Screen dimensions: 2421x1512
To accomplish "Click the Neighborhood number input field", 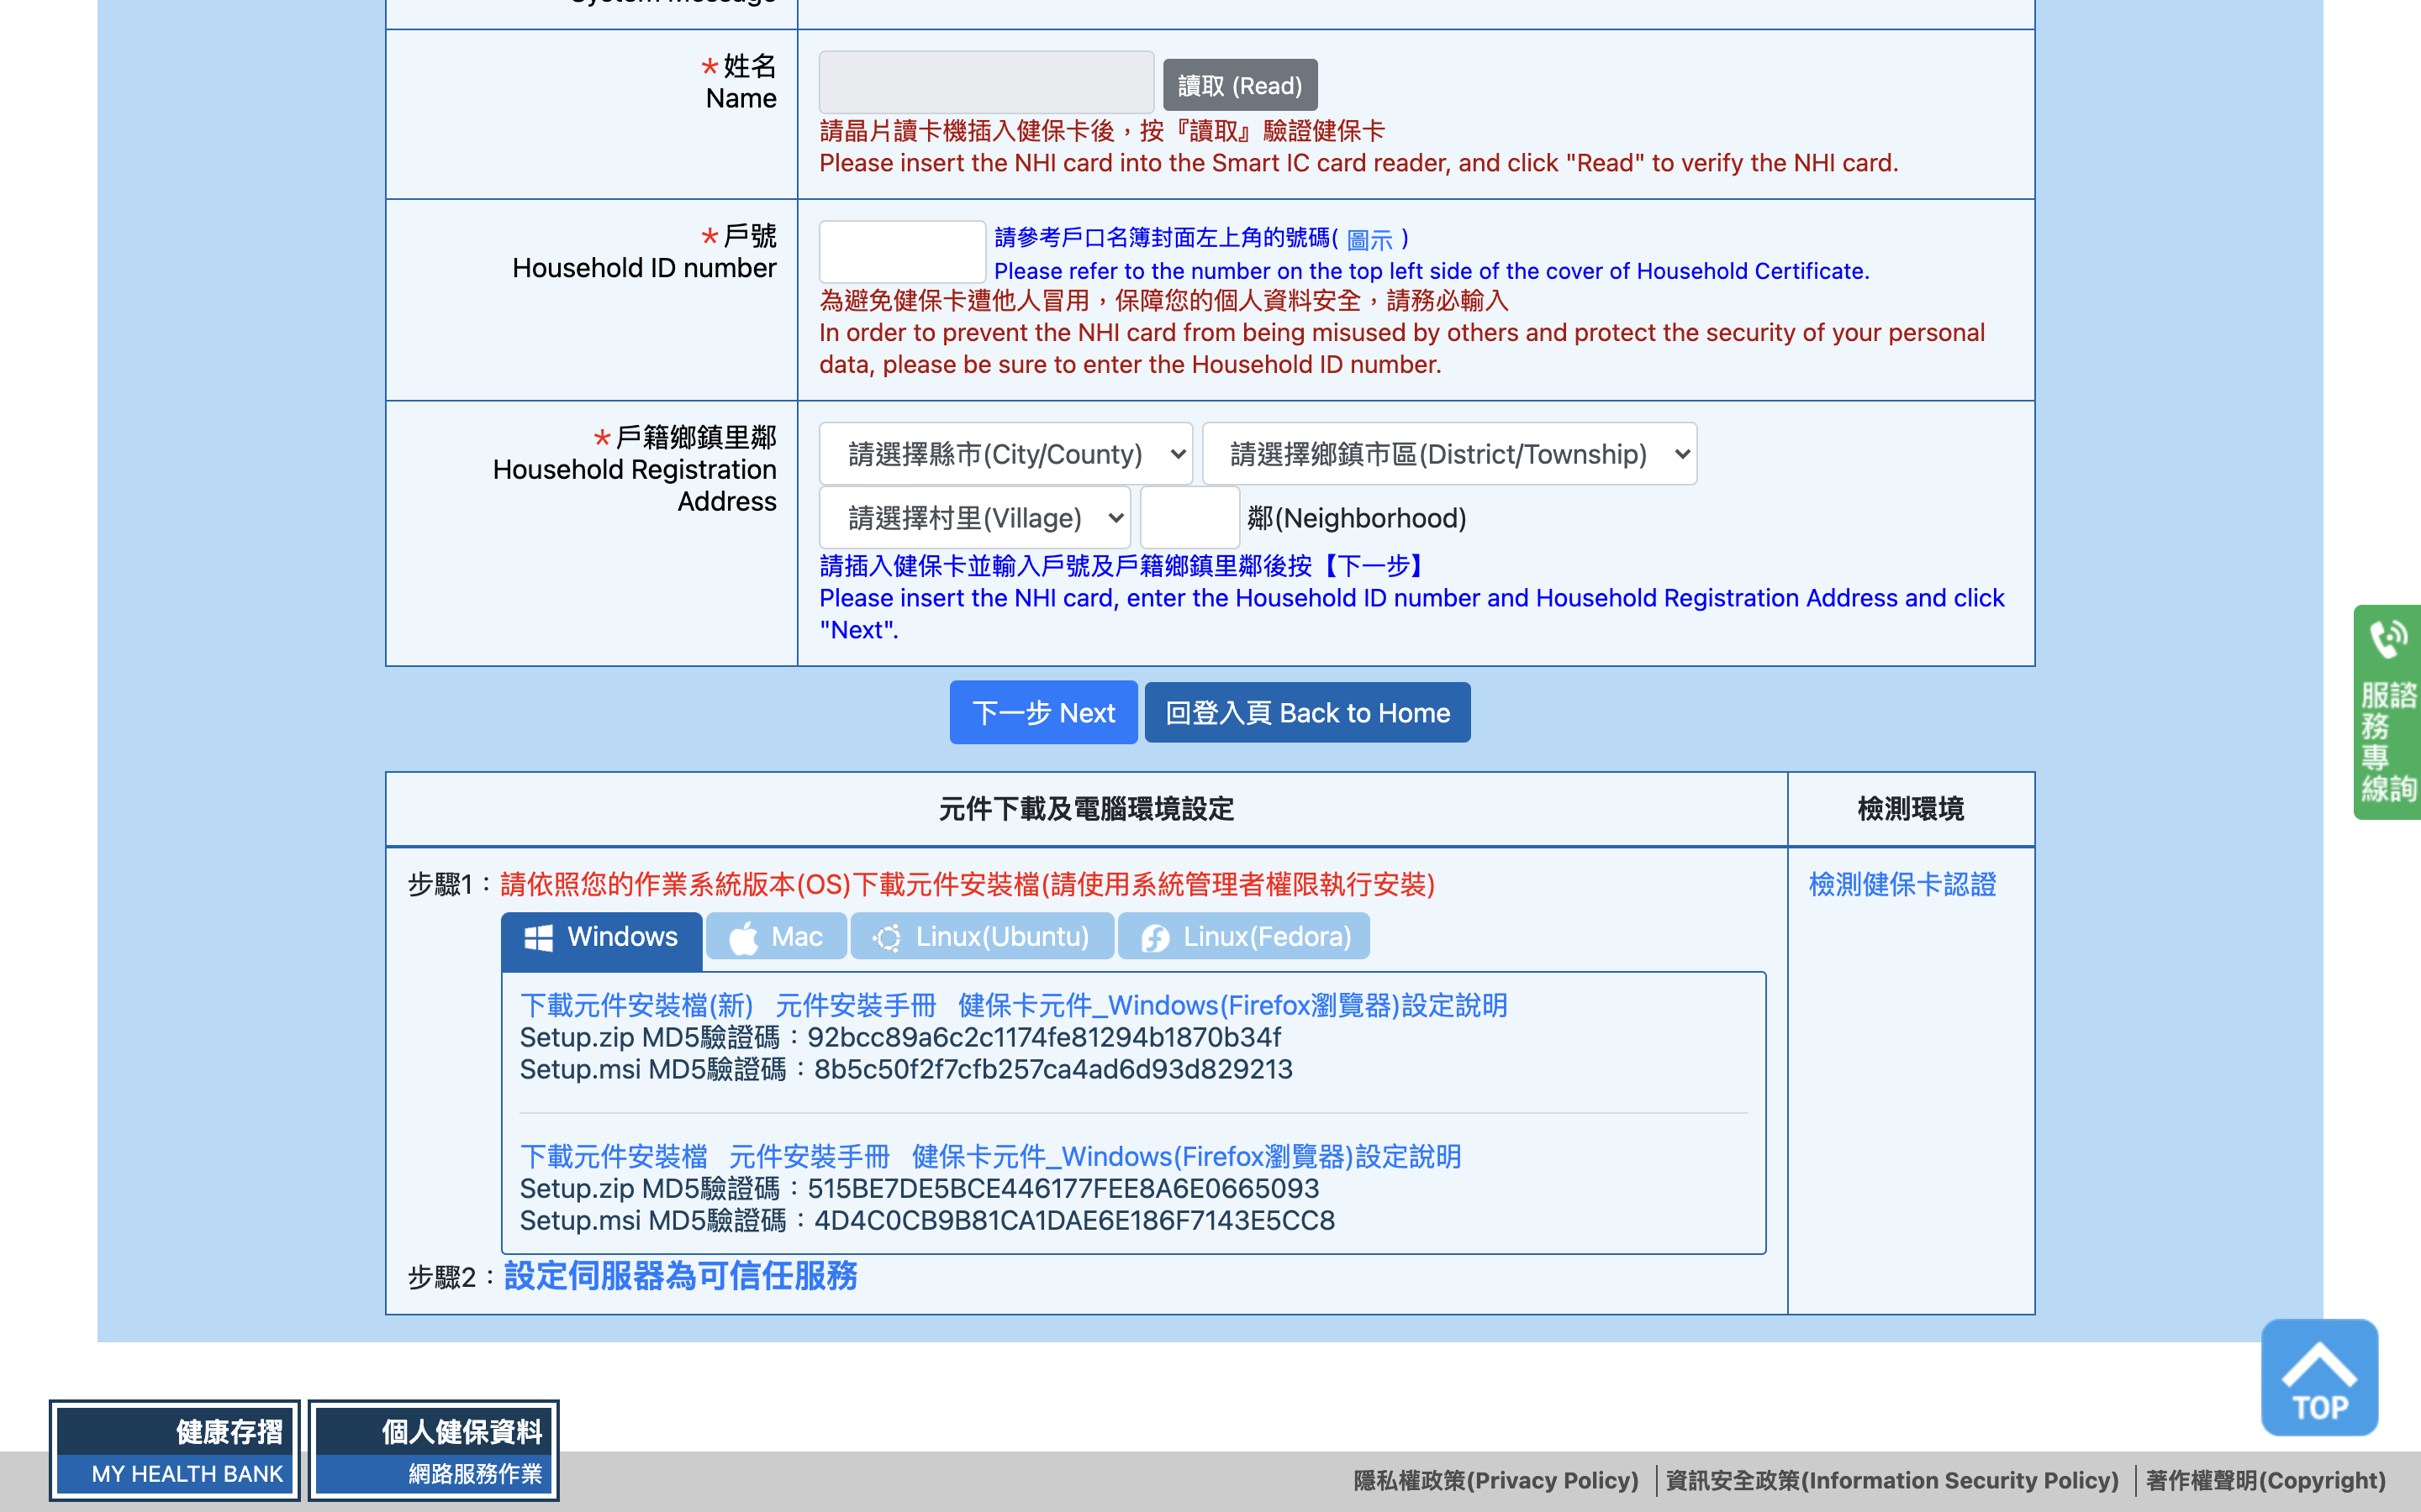I will tap(1189, 518).
